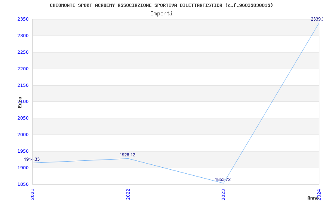Select the 2150 y-axis tick

click(23, 85)
